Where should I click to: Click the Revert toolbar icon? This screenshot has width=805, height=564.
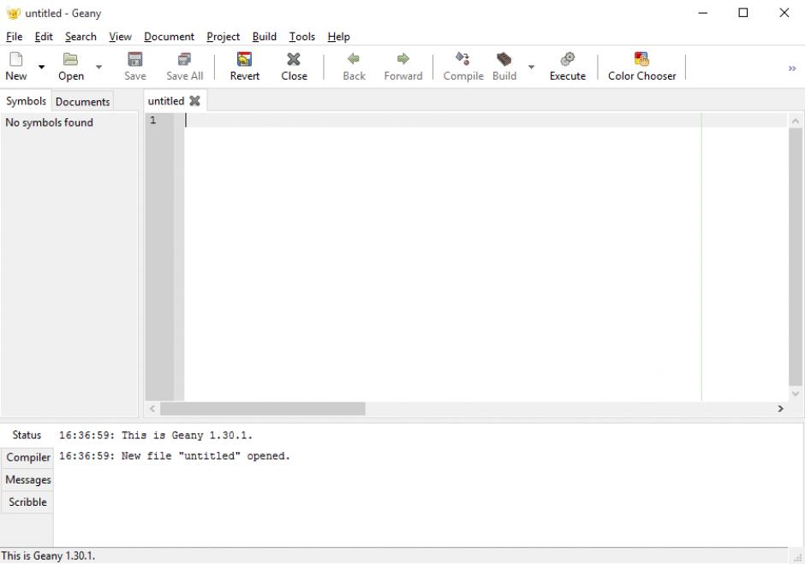pos(244,60)
